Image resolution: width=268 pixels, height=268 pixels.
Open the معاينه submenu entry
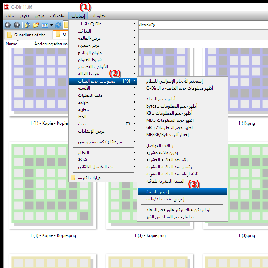coord(103,110)
